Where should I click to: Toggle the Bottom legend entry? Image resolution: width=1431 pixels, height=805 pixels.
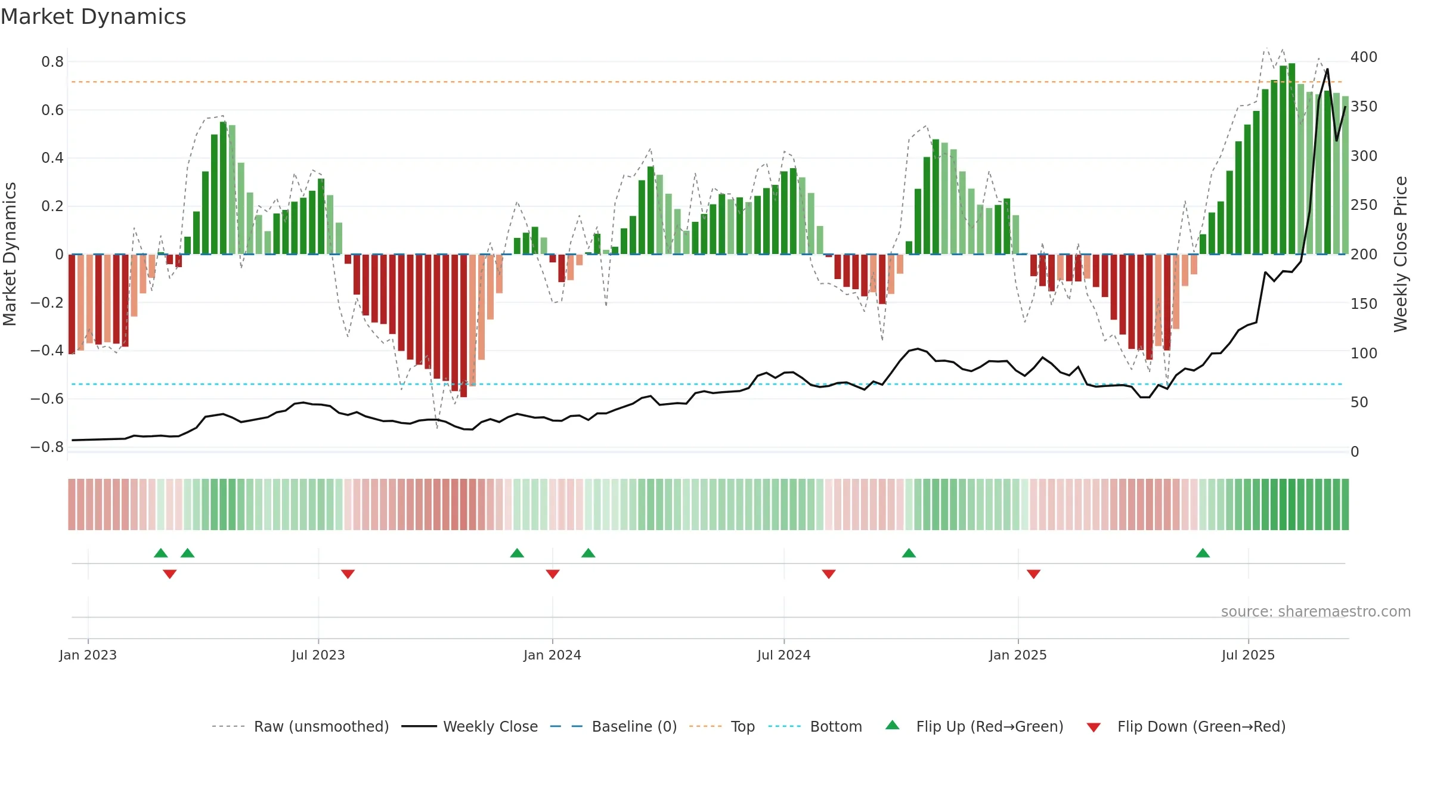815,726
